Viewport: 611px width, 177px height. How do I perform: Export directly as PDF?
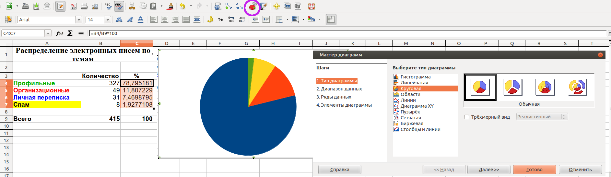(74, 6)
